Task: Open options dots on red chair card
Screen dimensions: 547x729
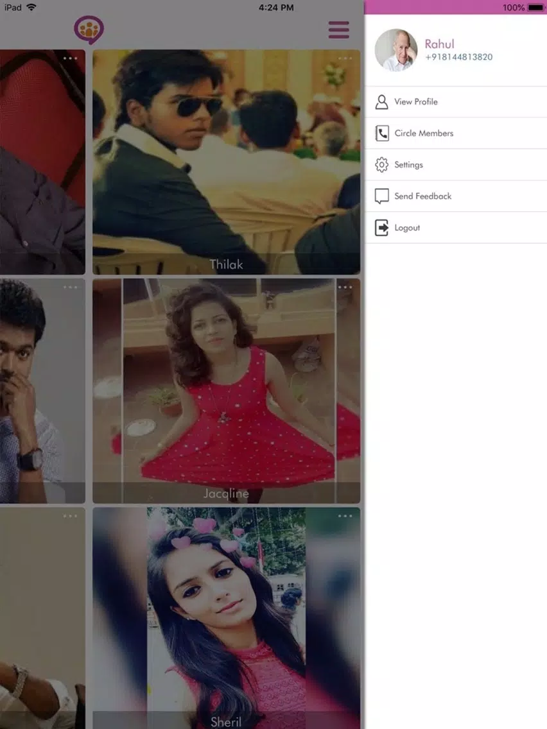Action: tap(70, 58)
